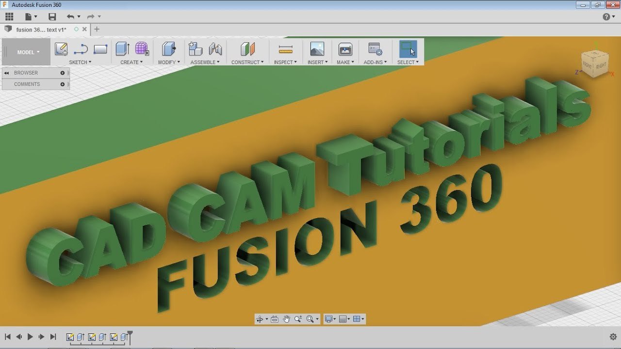
Task: Select the last extrude feature in timeline
Action: pos(124,337)
